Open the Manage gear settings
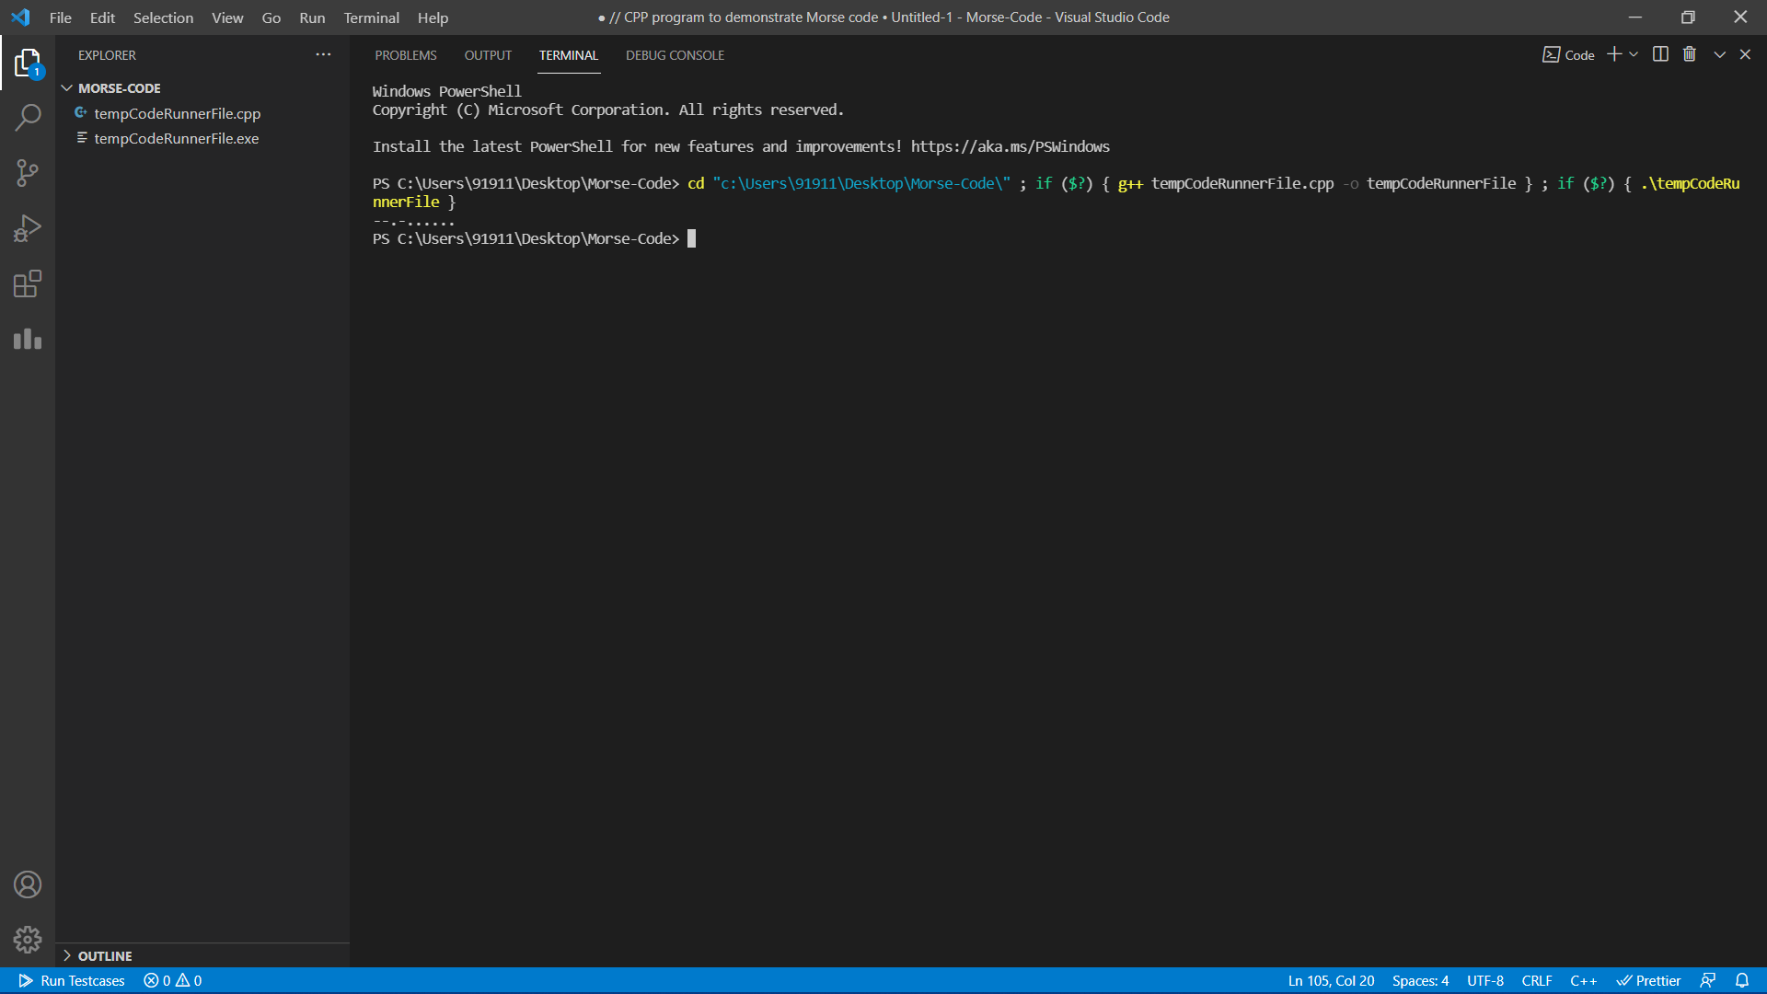The width and height of the screenshot is (1767, 994). point(28,939)
